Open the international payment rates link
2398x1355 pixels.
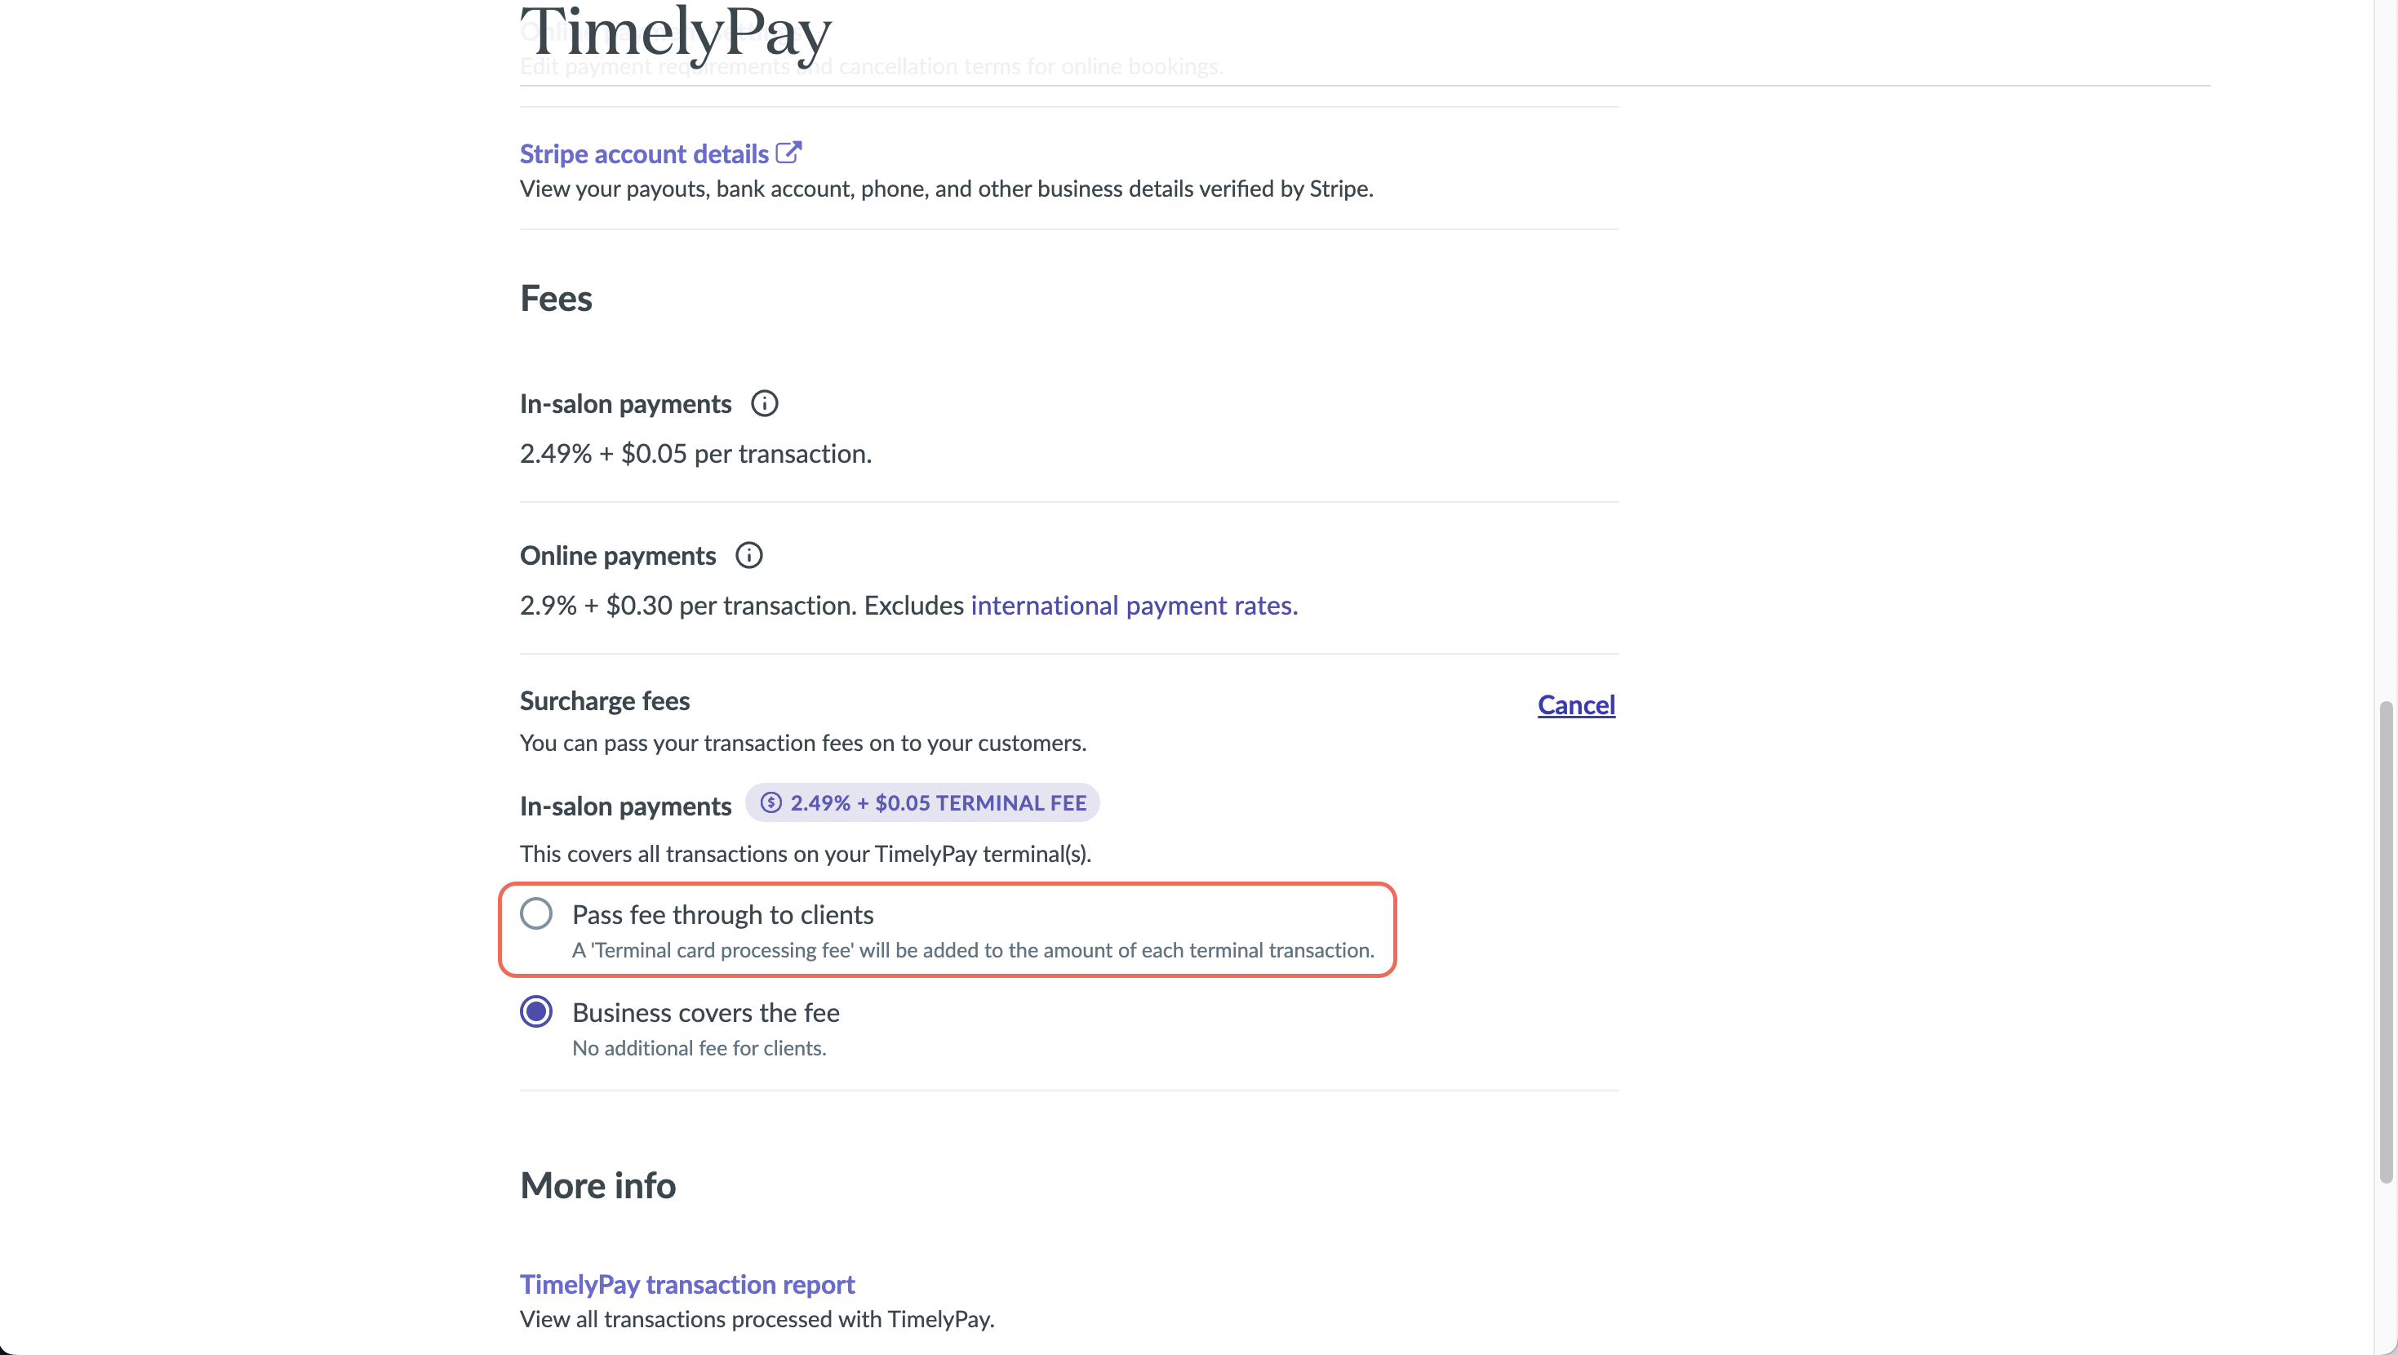coord(1134,606)
